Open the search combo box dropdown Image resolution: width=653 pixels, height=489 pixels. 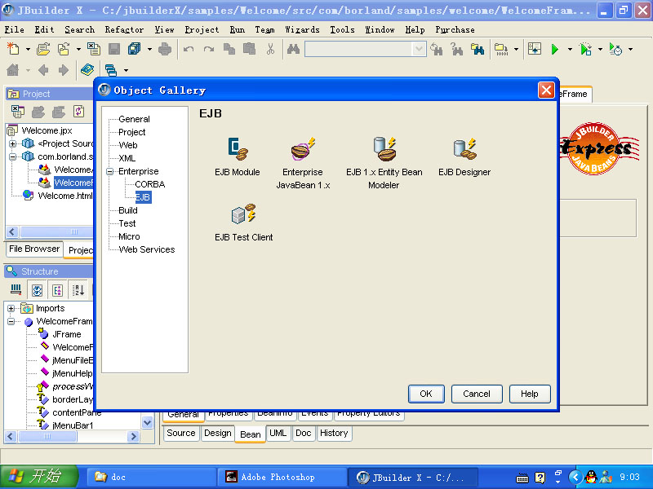point(420,50)
